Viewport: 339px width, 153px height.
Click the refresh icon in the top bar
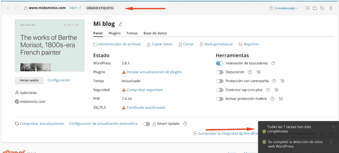pyautogui.click(x=322, y=8)
